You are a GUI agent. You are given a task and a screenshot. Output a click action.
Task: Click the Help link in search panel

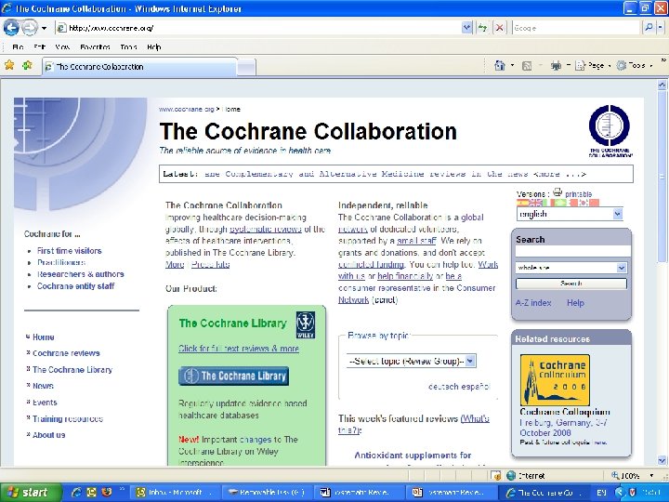(575, 303)
